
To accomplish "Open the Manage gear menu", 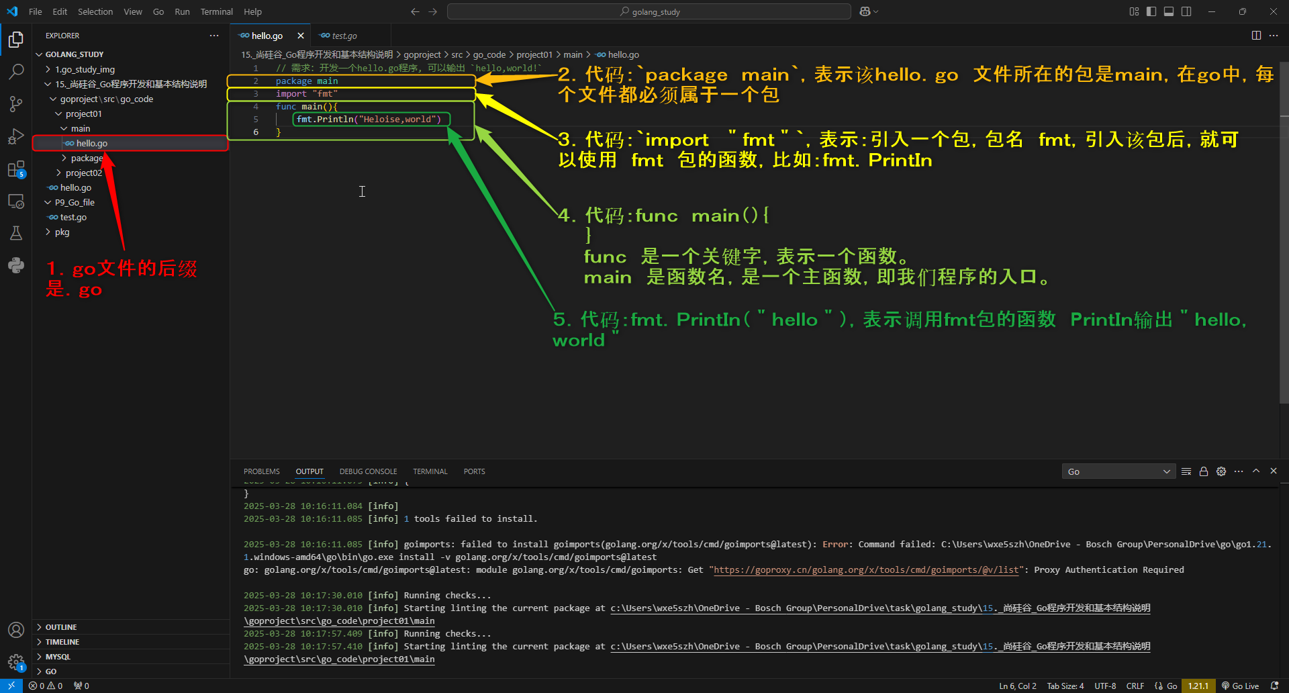I will (16, 662).
